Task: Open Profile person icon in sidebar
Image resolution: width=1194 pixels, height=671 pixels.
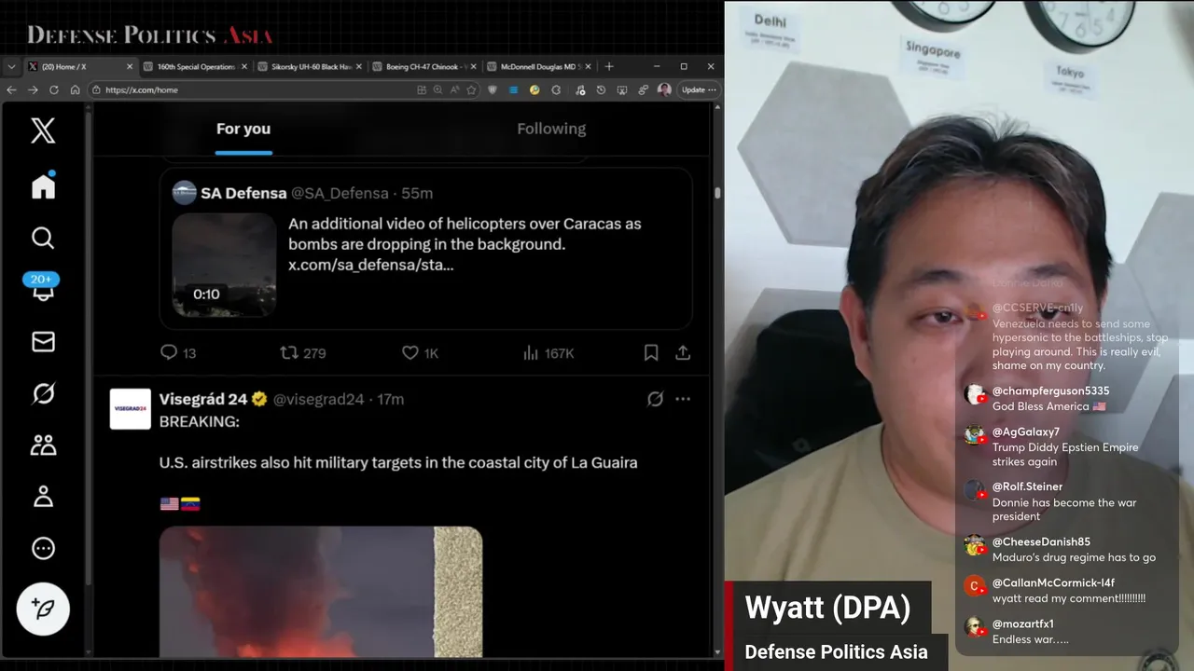Action: point(43,497)
